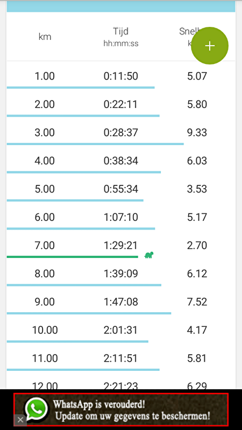
Task: Click the 2:11:51 time entry
Action: click(120, 359)
